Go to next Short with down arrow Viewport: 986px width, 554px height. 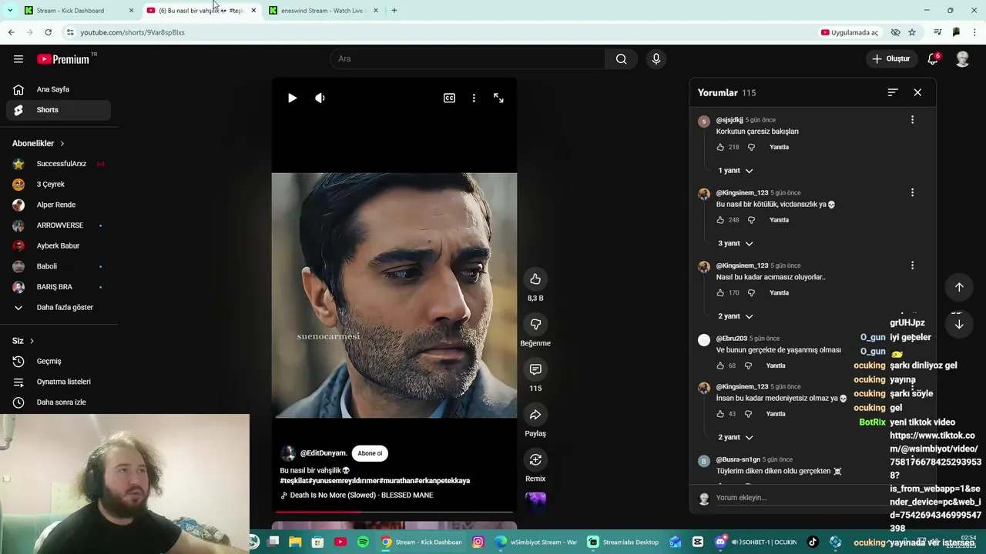(x=959, y=324)
